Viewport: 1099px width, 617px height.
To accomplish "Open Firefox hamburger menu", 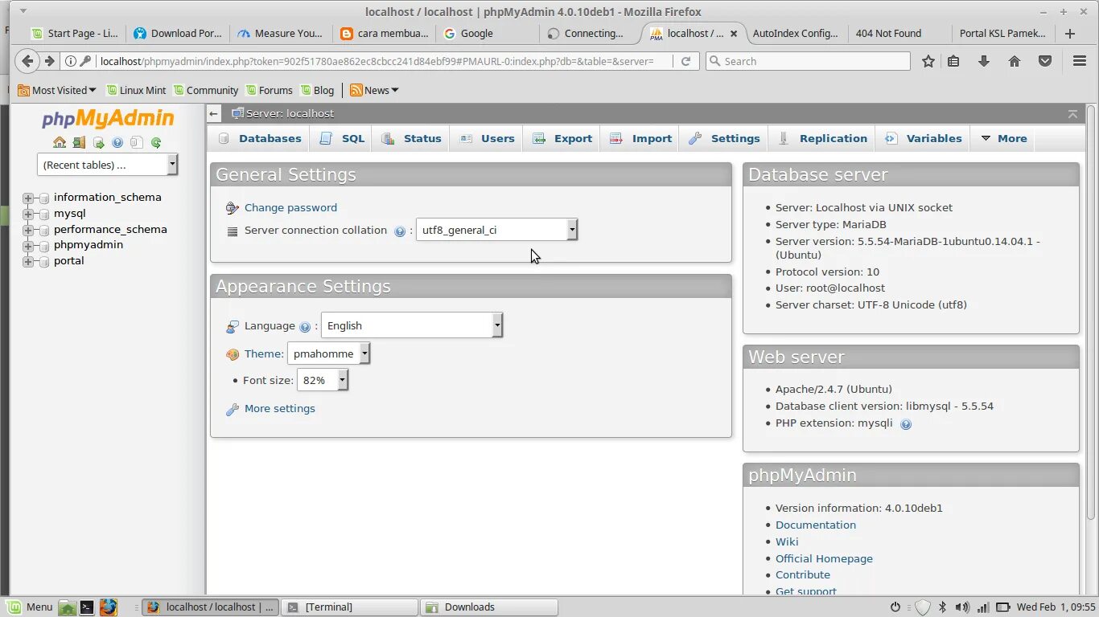I will pyautogui.click(x=1080, y=61).
